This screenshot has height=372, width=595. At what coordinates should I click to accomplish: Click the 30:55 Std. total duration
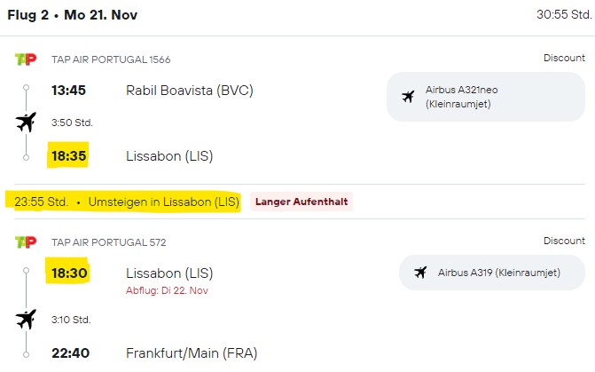pyautogui.click(x=564, y=14)
